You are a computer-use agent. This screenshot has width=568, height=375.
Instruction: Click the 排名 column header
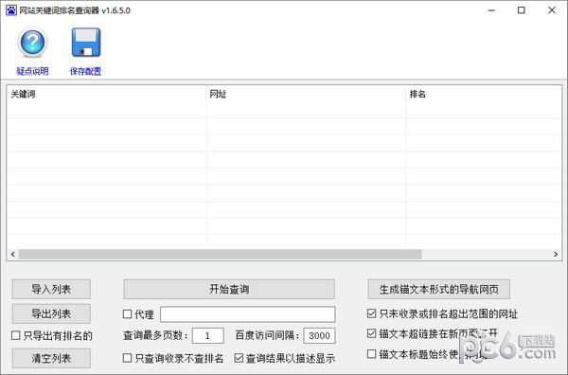click(x=484, y=94)
